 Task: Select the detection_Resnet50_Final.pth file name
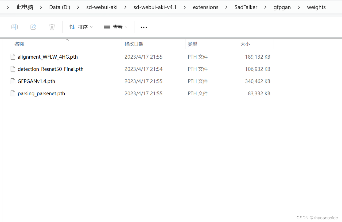[50, 69]
